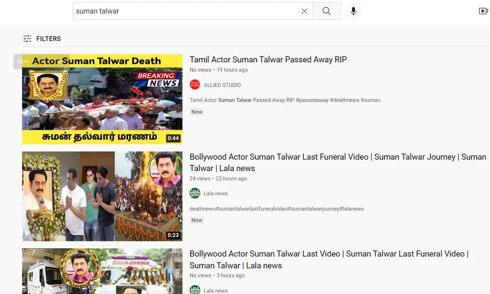Open Lala news avatar under the 3 hours ago video
Screen dimensions: 490x294
tap(195, 290)
